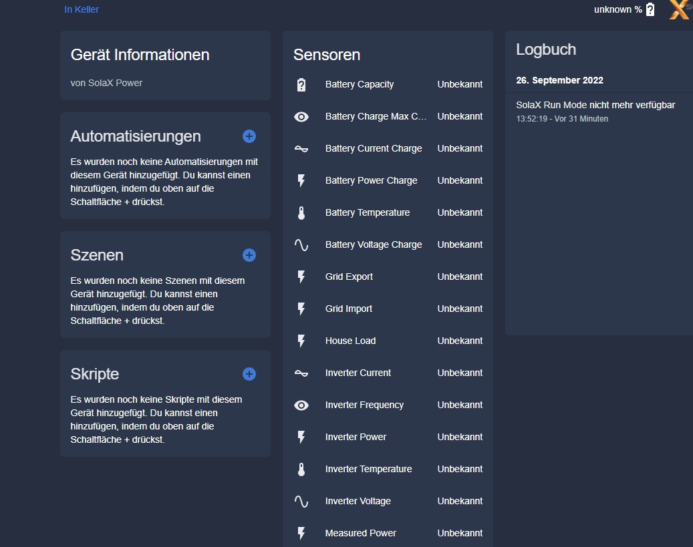Click the lightning icon beside Grid Import

(x=301, y=309)
